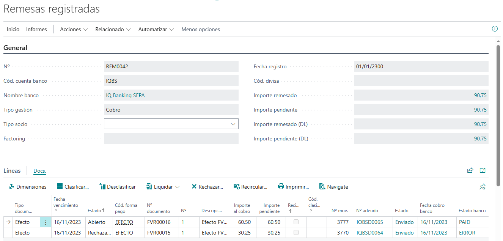Click the Desclasificar icon
This screenshot has height=241, width=503.
point(102,187)
